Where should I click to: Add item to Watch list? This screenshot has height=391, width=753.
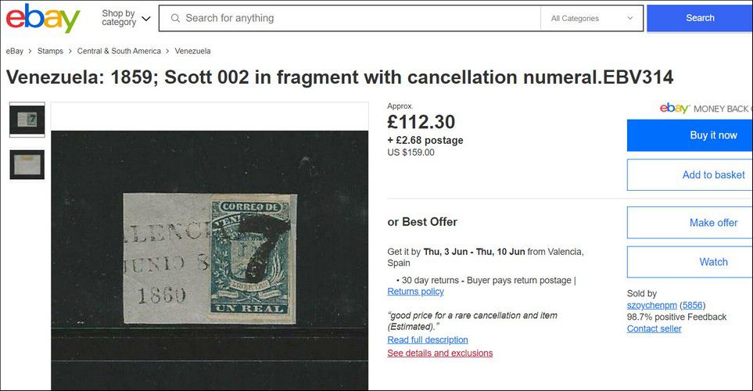click(690, 262)
